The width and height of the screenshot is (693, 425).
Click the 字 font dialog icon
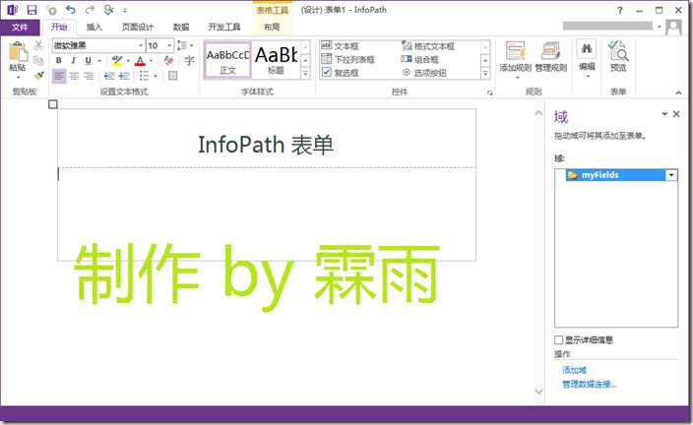[190, 61]
